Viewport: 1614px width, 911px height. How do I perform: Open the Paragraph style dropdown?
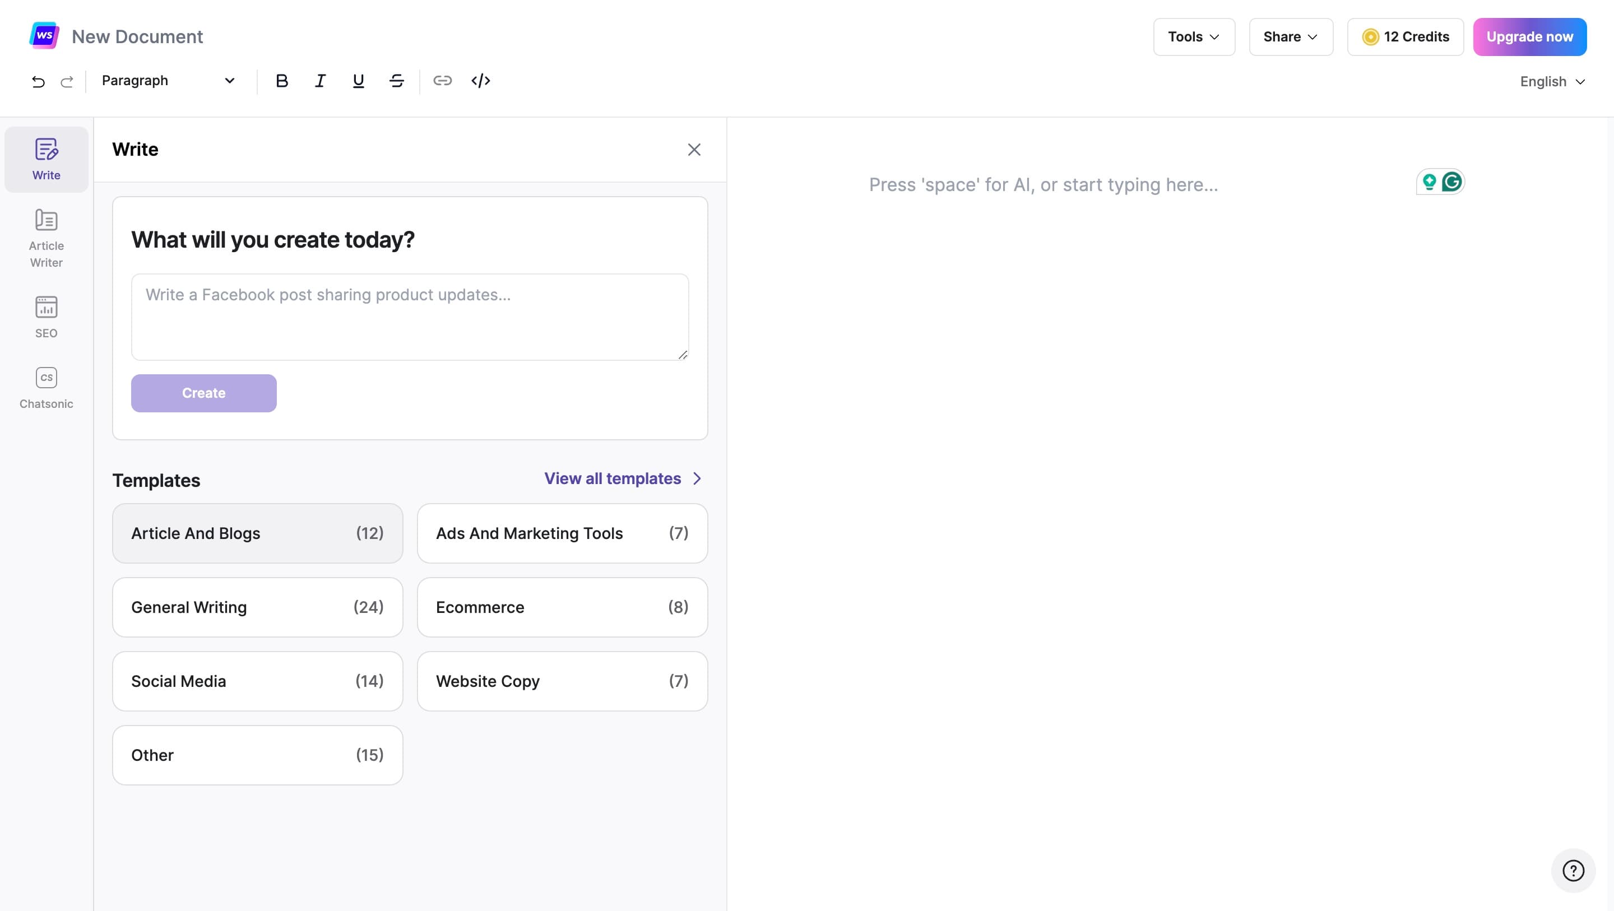[x=168, y=81]
